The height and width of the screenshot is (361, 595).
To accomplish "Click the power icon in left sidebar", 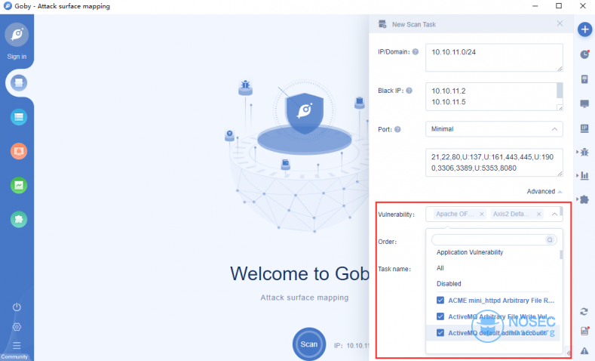I will pos(17,307).
